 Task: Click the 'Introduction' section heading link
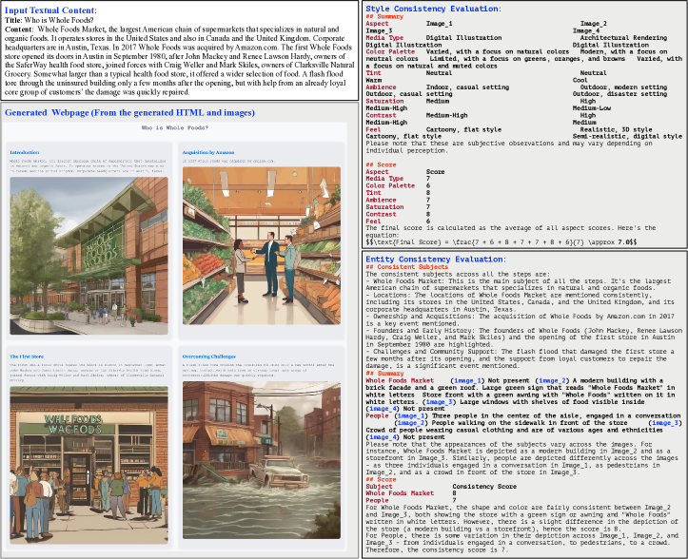click(x=25, y=152)
